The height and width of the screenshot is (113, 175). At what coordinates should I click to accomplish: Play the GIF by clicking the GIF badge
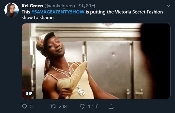[x=29, y=93]
